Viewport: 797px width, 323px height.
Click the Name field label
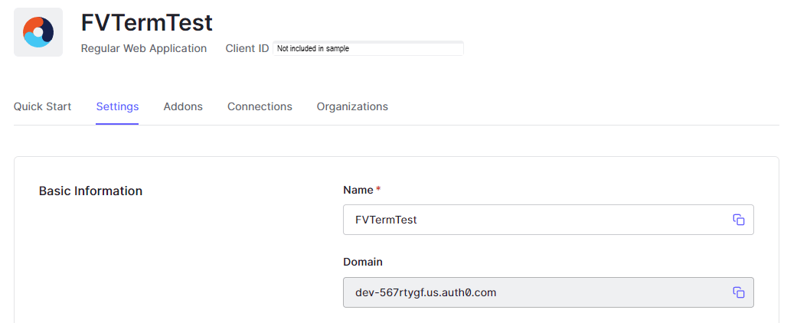358,189
